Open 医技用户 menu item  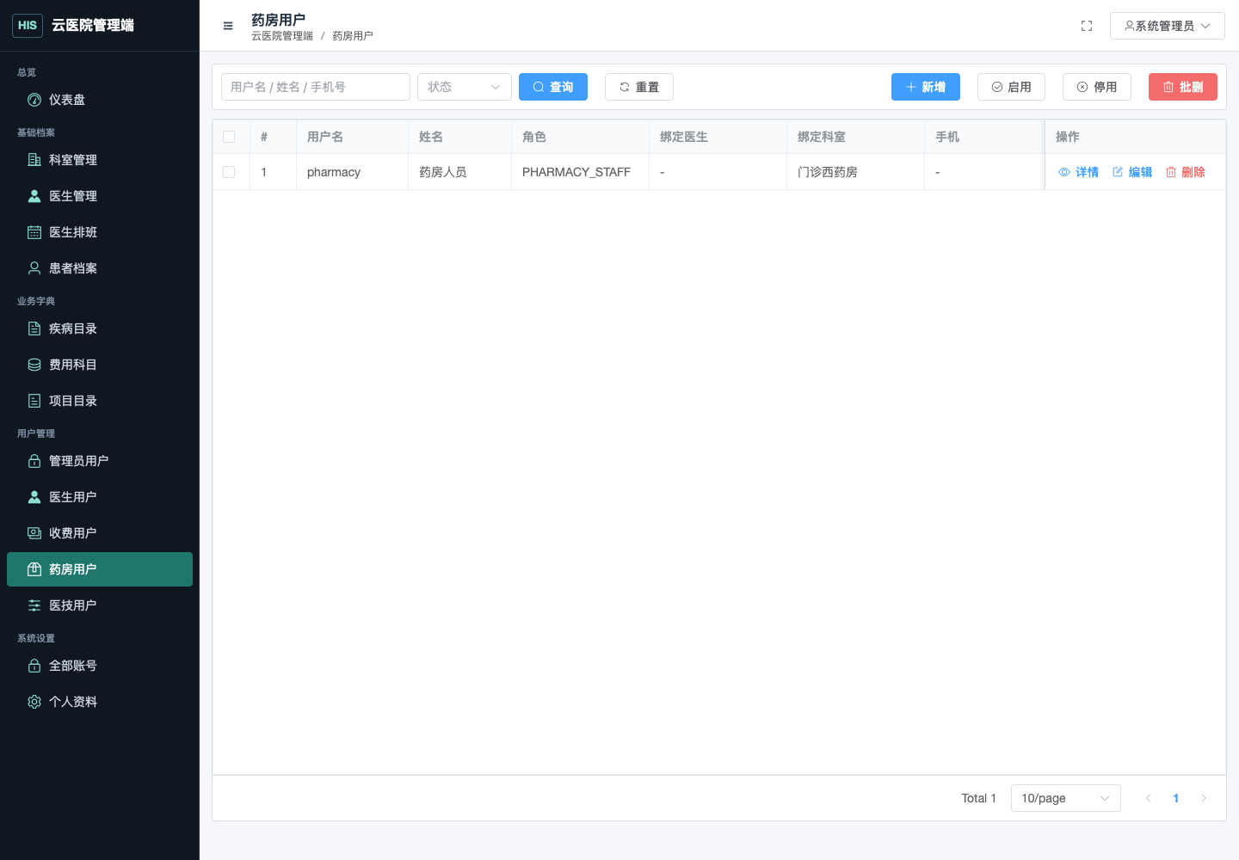click(100, 605)
